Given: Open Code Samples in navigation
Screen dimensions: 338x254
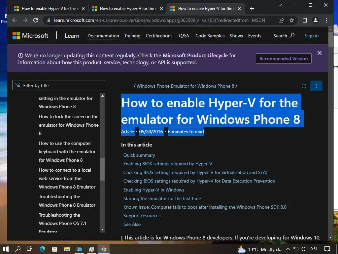Looking at the screenshot, I should pyautogui.click(x=210, y=36).
